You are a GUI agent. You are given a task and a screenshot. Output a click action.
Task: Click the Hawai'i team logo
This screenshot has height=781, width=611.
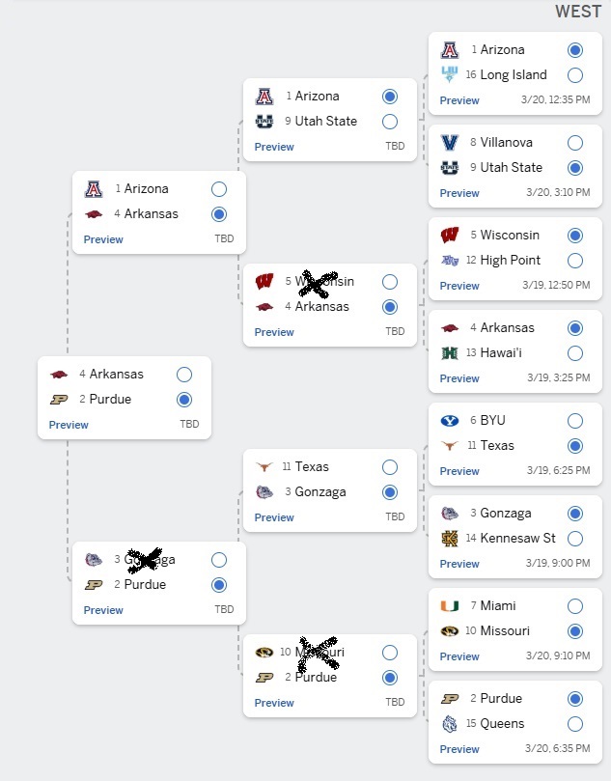tap(450, 352)
